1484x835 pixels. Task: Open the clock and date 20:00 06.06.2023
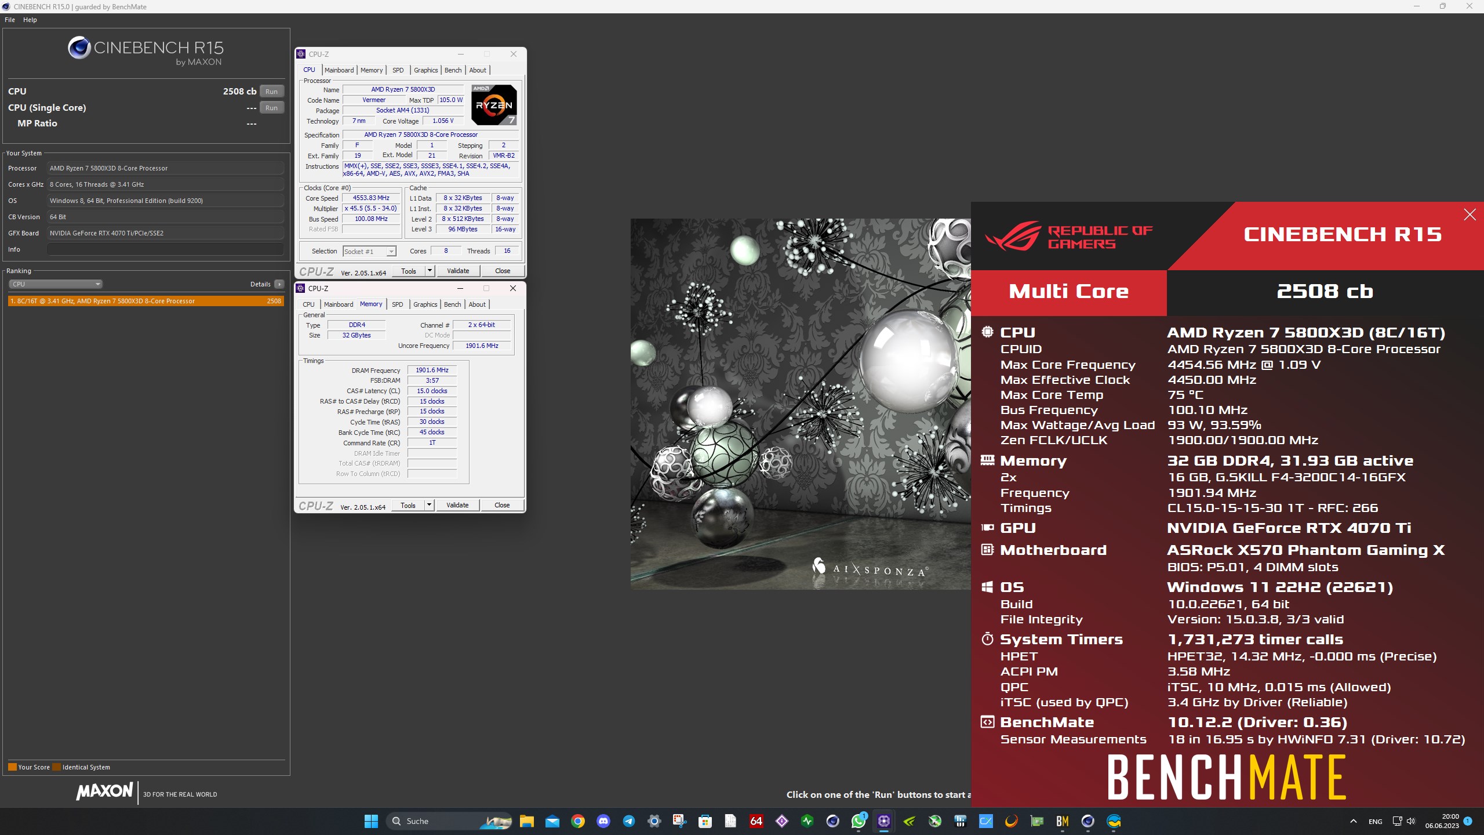click(1442, 821)
